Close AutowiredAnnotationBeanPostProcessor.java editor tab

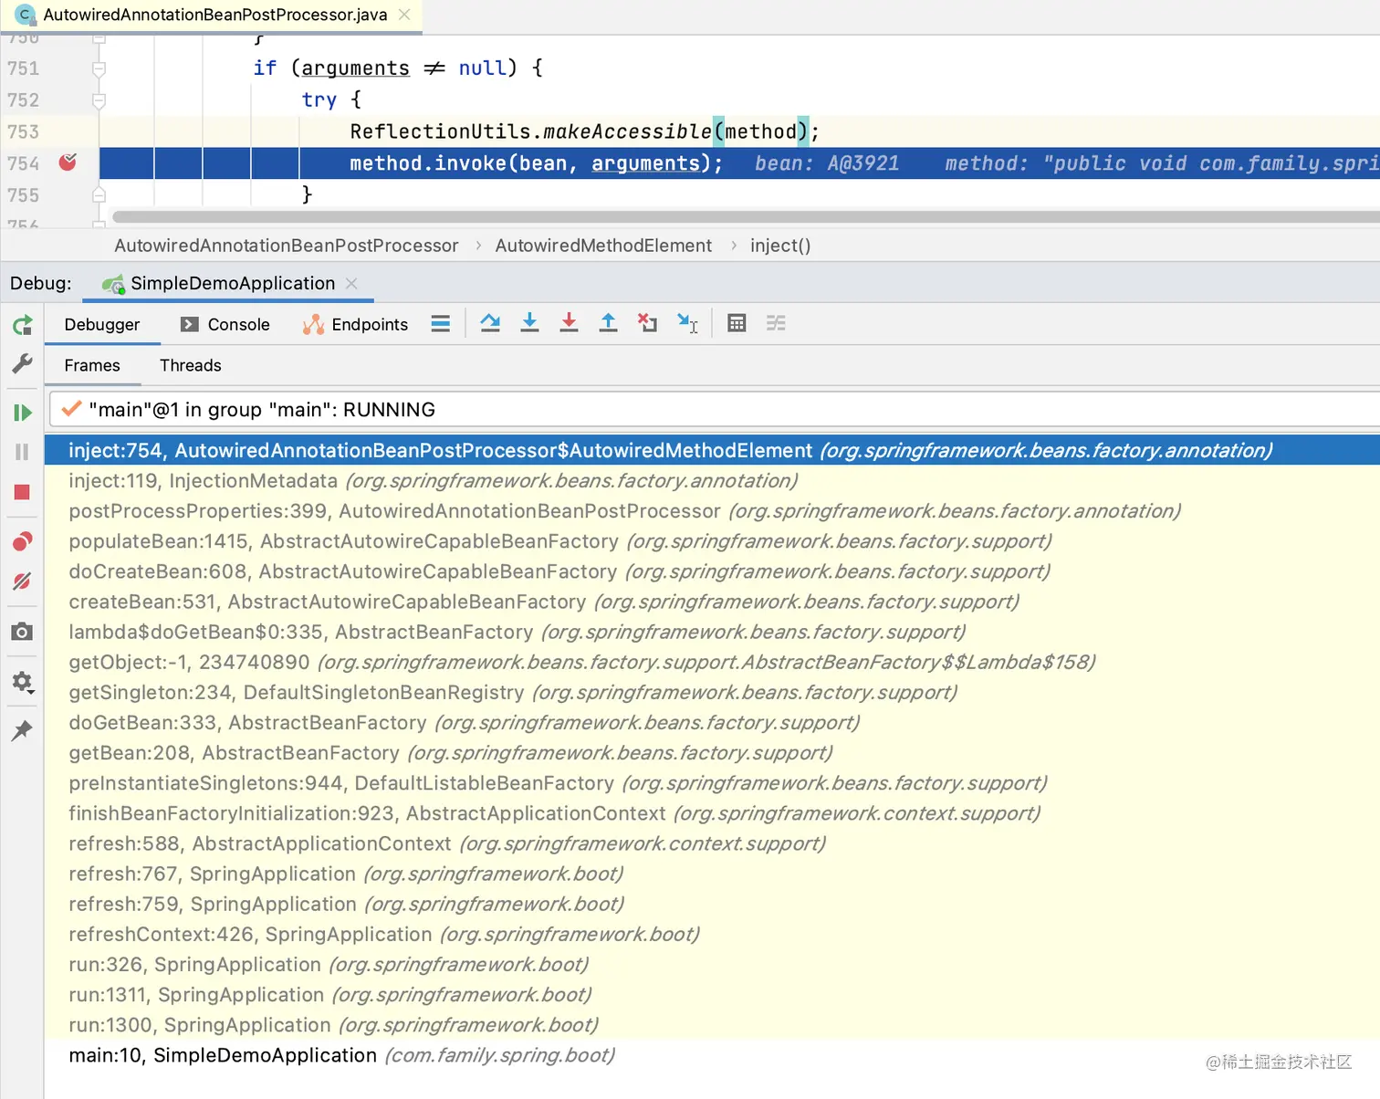pyautogui.click(x=404, y=15)
